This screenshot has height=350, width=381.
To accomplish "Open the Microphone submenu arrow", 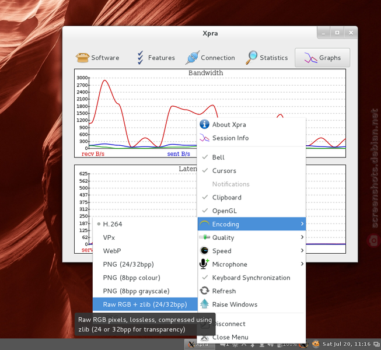I will click(x=302, y=264).
